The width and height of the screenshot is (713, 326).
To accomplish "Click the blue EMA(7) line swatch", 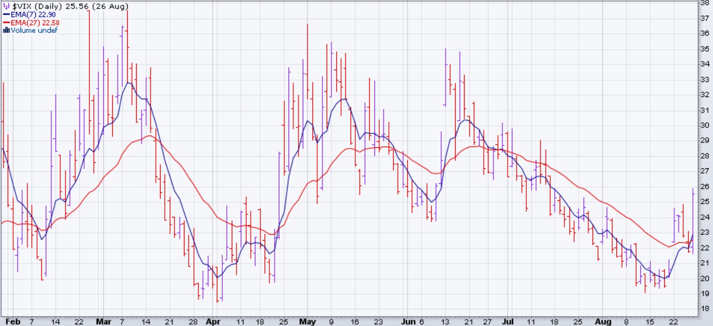I will tap(6, 15).
